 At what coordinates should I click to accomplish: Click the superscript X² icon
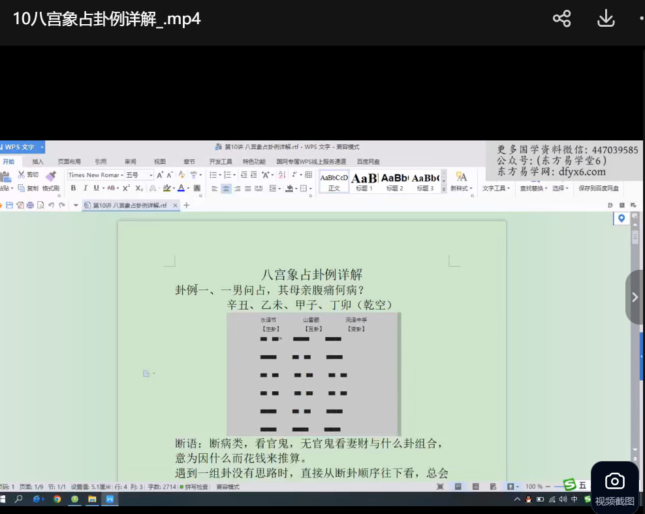[x=126, y=188]
